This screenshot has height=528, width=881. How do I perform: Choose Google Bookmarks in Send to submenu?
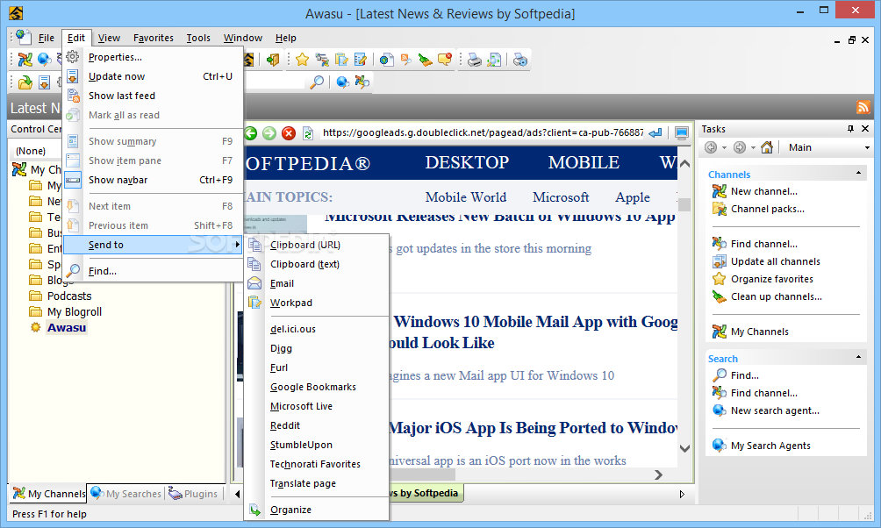316,387
